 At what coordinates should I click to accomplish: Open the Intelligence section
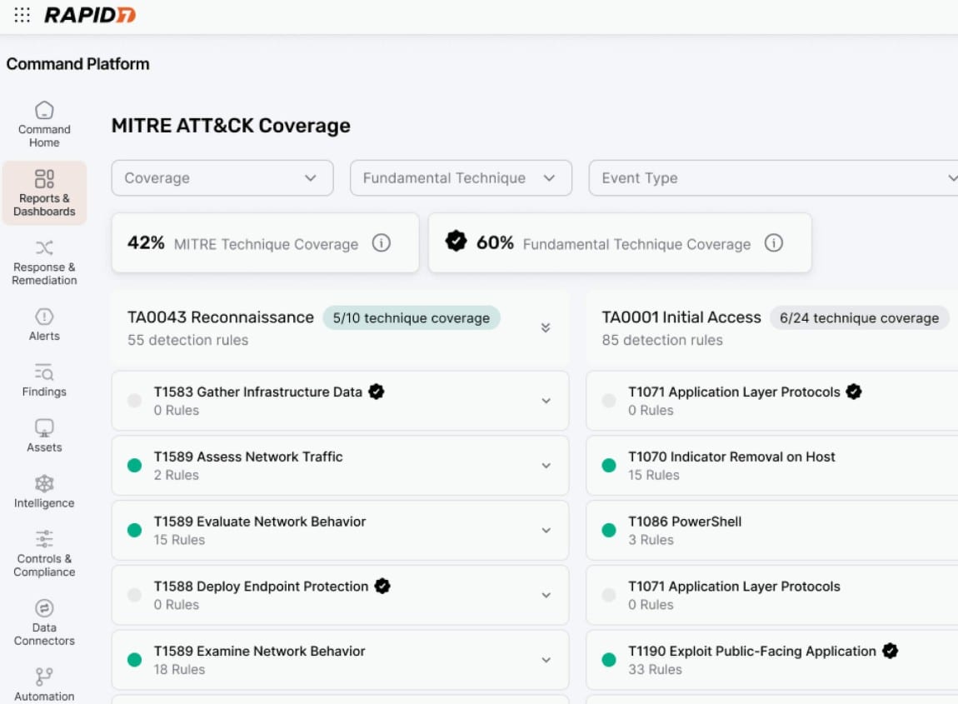point(44,492)
